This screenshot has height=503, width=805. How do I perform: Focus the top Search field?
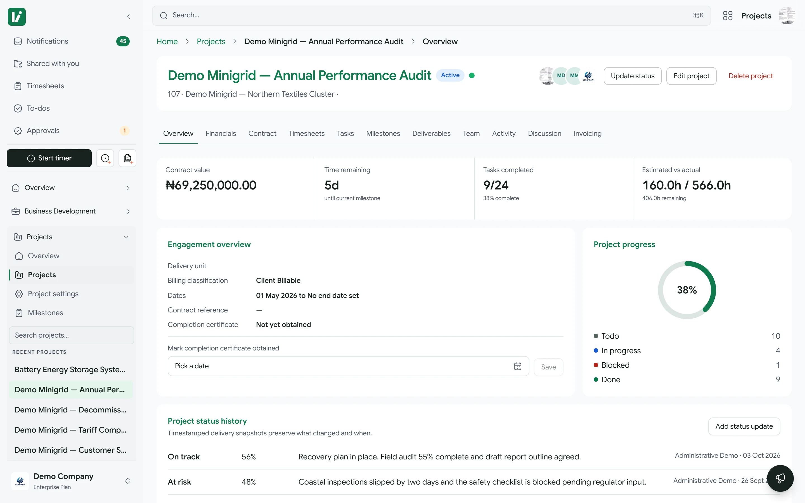click(x=431, y=16)
